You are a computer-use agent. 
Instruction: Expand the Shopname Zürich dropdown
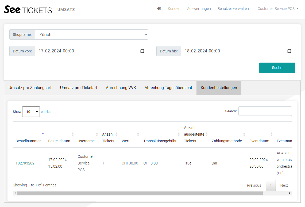point(91,34)
